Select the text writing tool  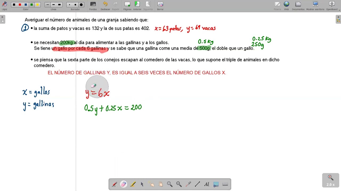tap(207, 184)
